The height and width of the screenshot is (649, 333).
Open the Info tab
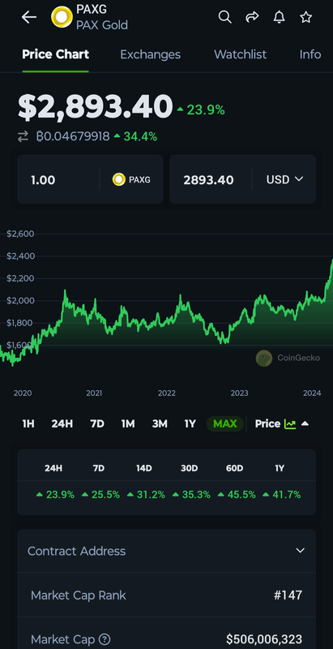pyautogui.click(x=310, y=54)
